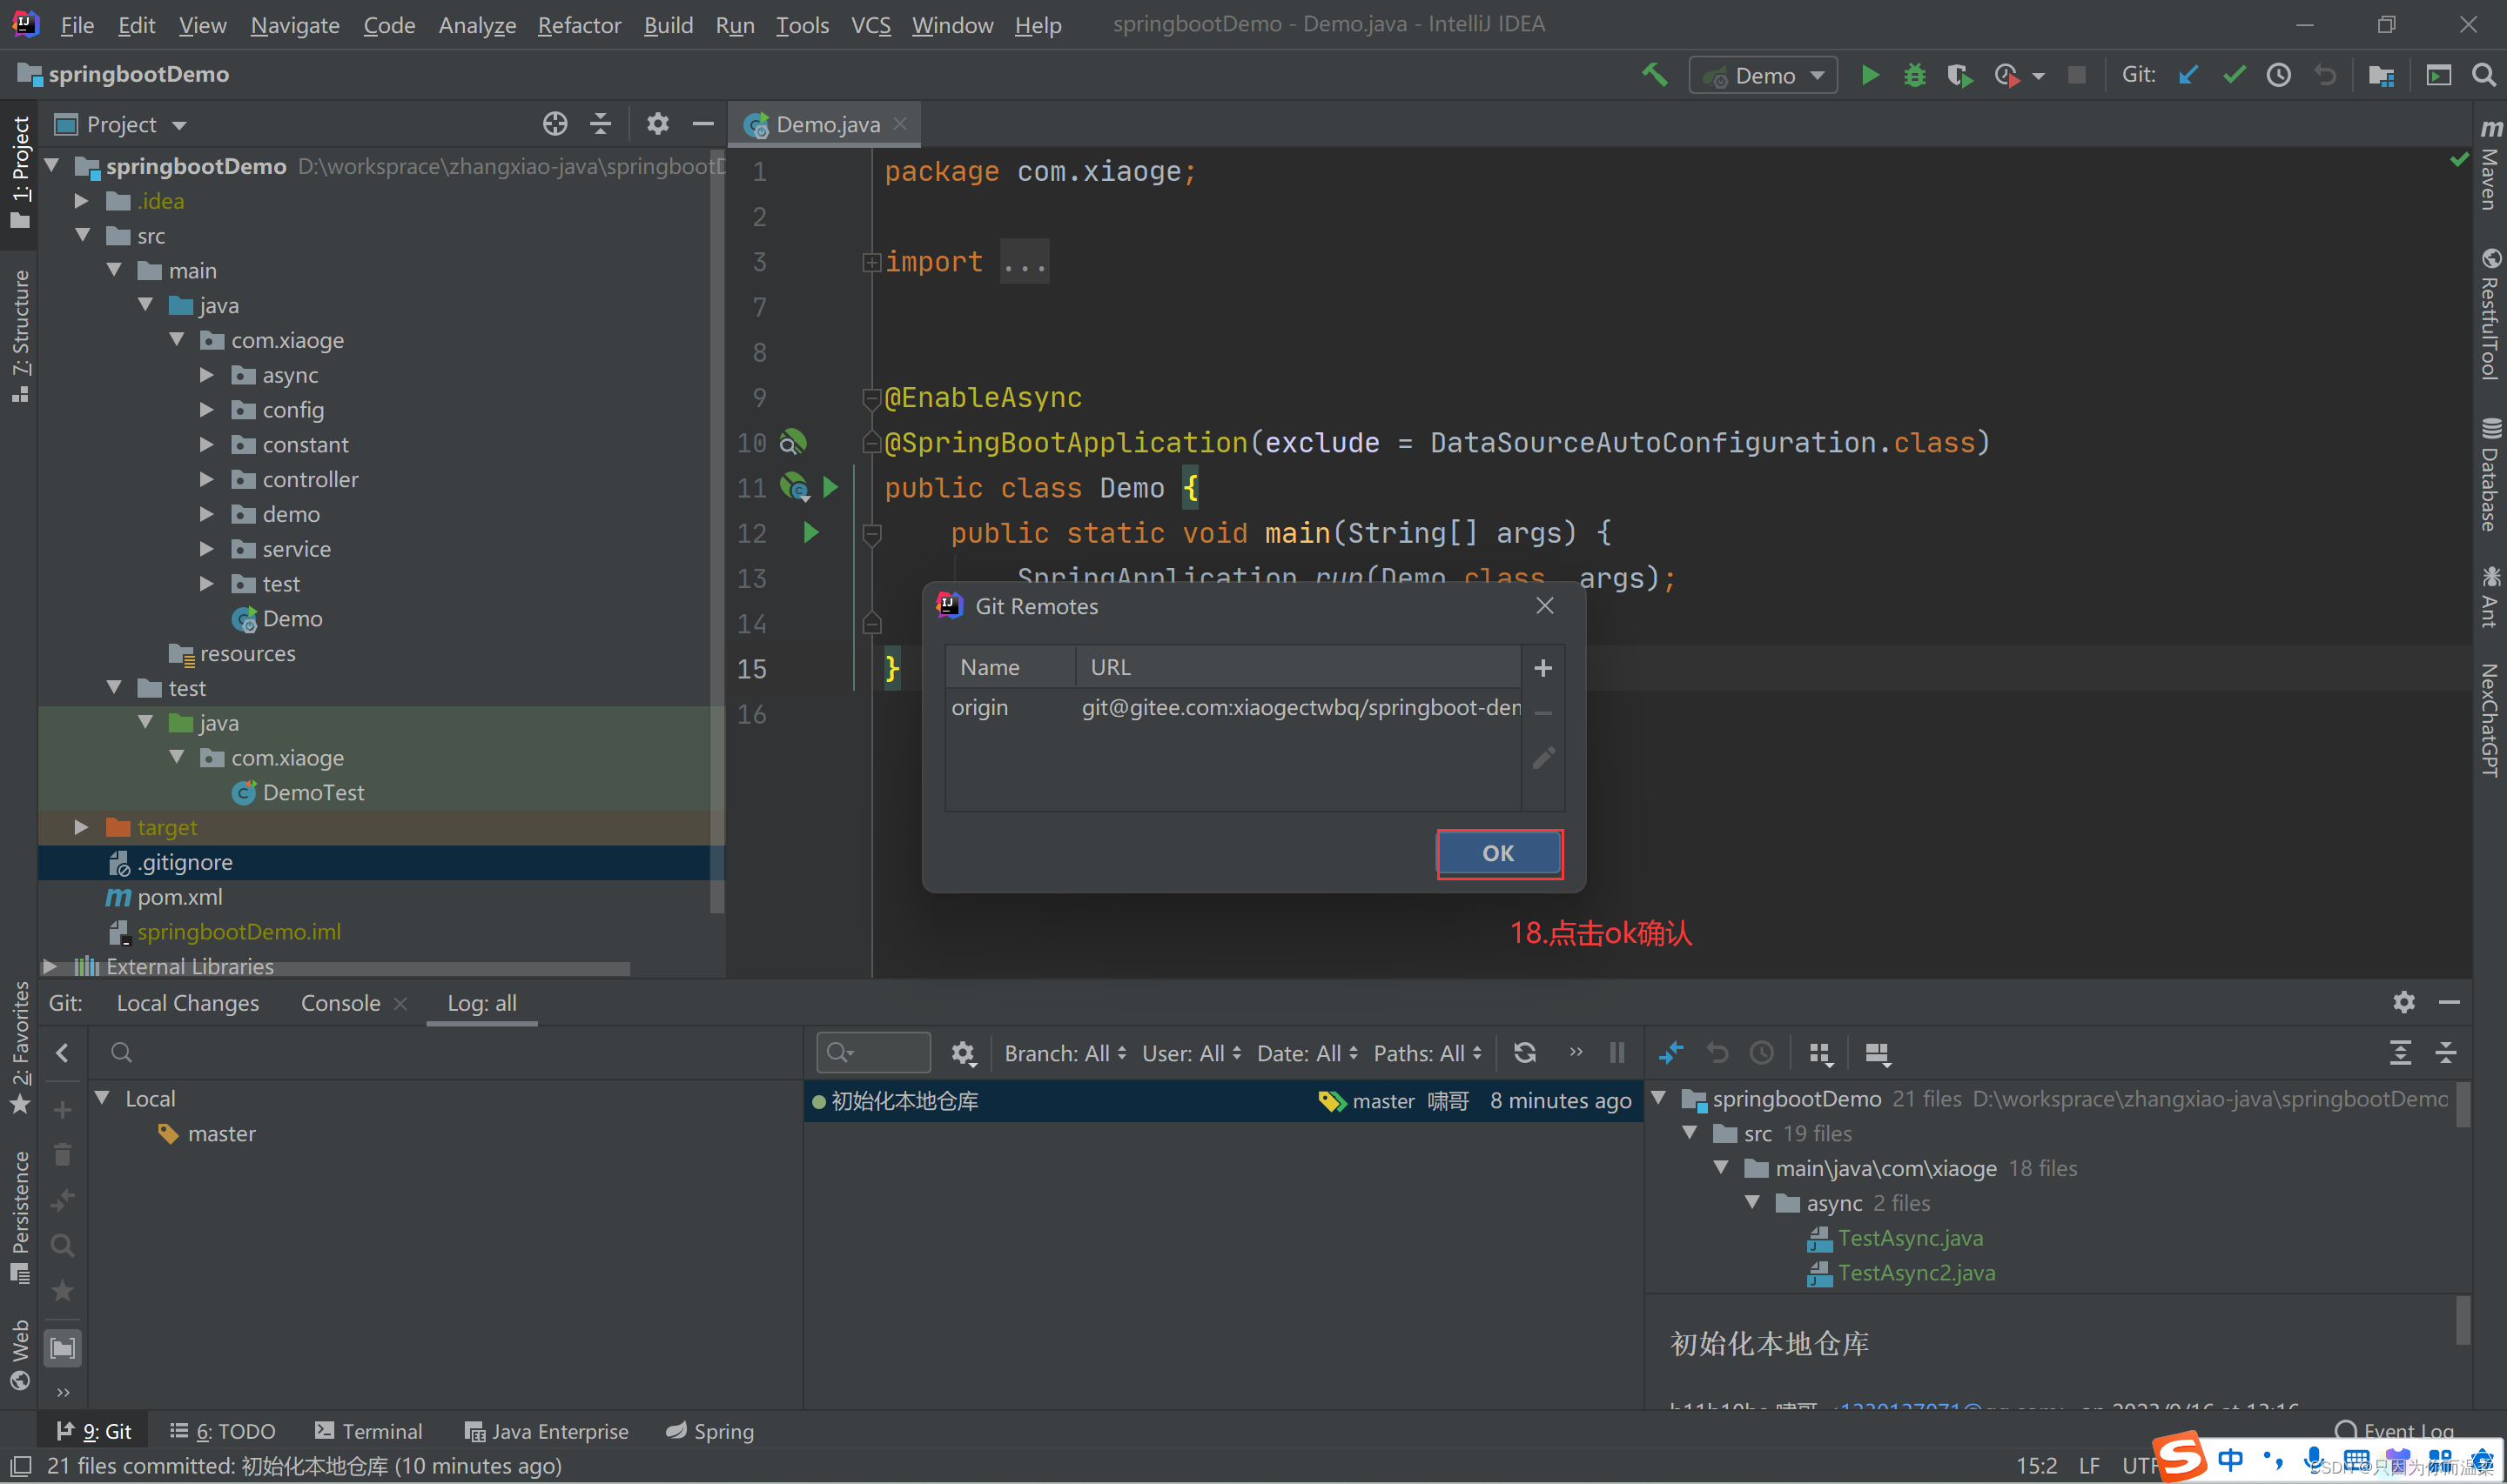This screenshot has width=2507, height=1484.
Task: Expand the async package folder
Action: coord(207,375)
